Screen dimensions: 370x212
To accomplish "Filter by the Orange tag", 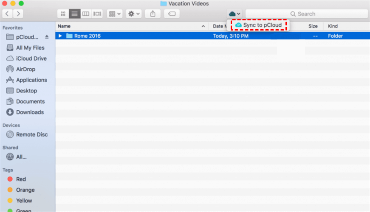I will [x=21, y=190].
